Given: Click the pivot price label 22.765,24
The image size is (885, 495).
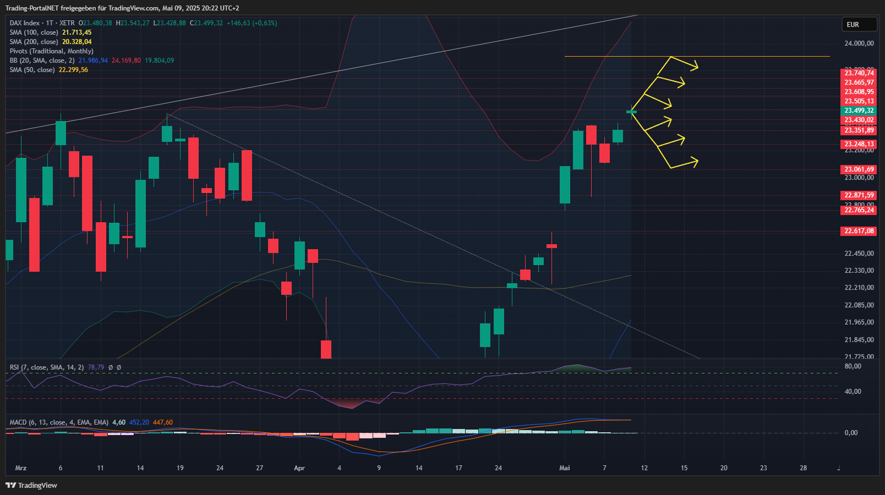Looking at the screenshot, I should pos(859,210).
